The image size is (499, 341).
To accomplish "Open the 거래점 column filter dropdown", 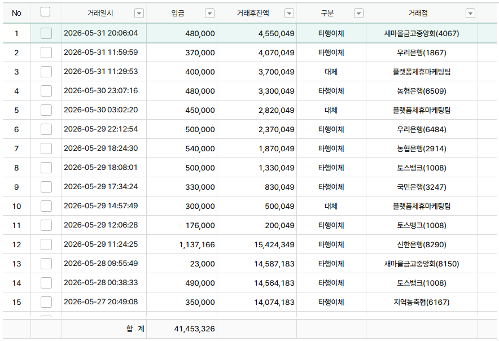I will [x=470, y=14].
